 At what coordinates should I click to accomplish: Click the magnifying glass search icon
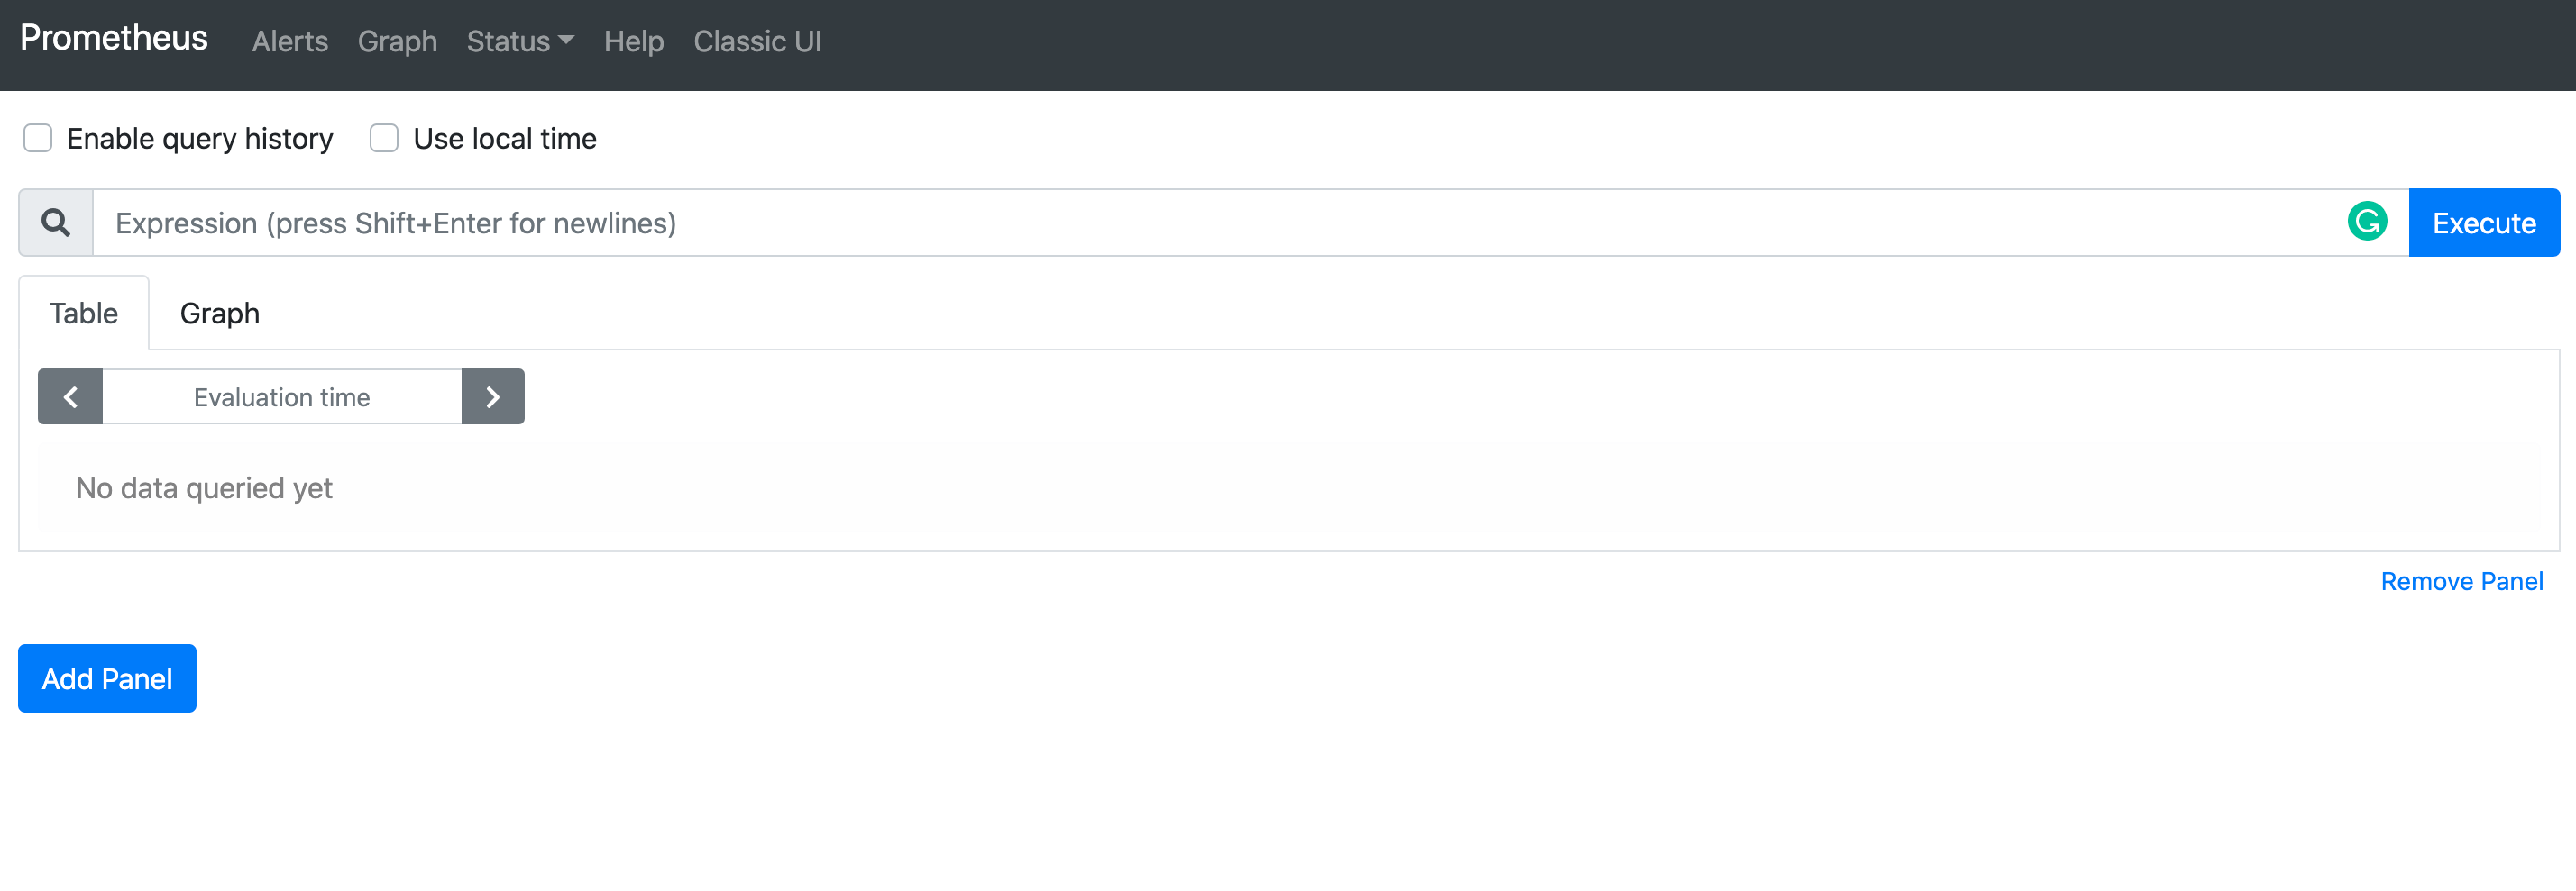click(x=56, y=223)
